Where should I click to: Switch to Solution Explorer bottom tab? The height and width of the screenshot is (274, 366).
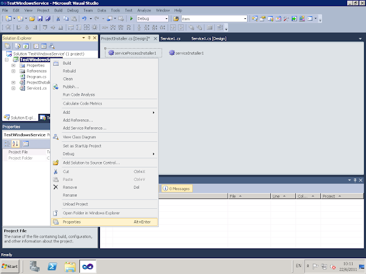coord(20,118)
